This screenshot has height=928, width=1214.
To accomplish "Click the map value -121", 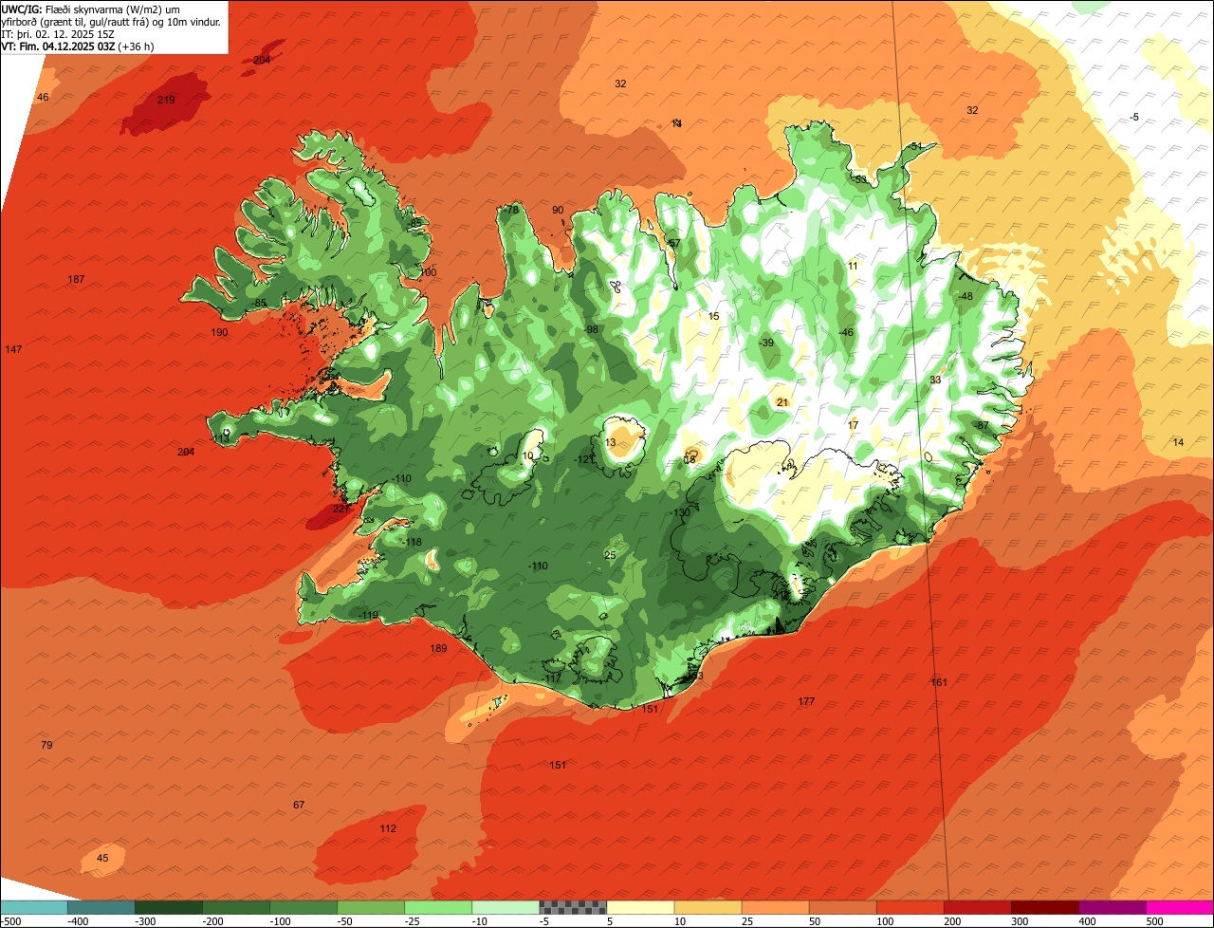I will point(584,460).
